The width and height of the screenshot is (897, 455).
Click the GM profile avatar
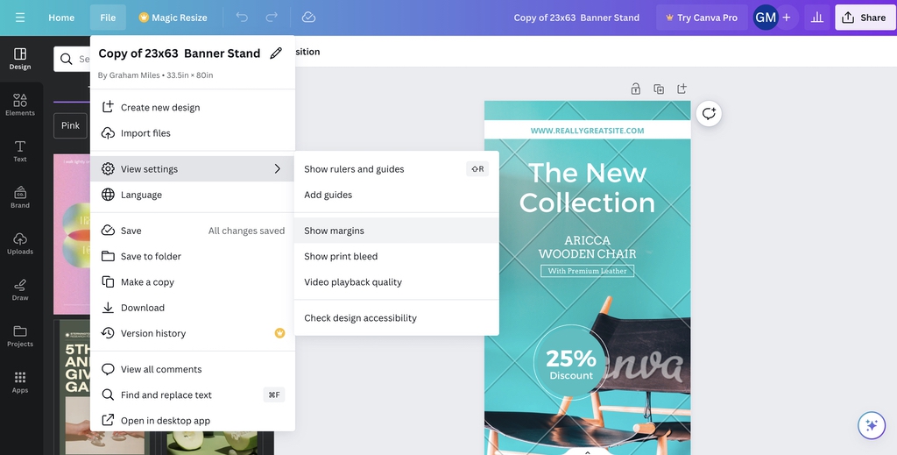click(x=766, y=18)
